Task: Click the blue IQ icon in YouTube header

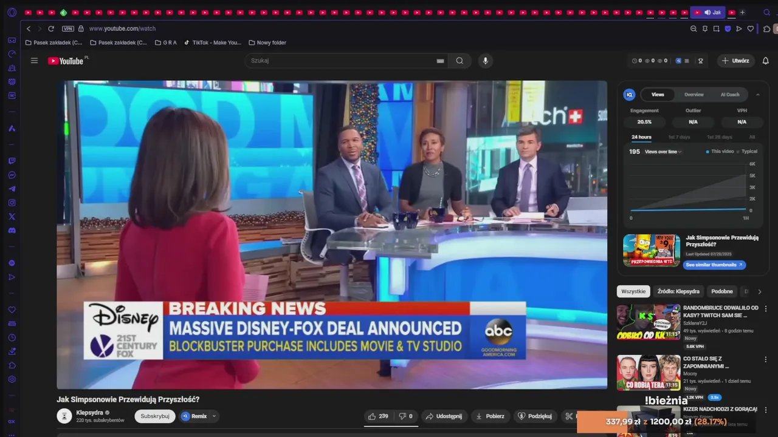Action: pos(678,61)
